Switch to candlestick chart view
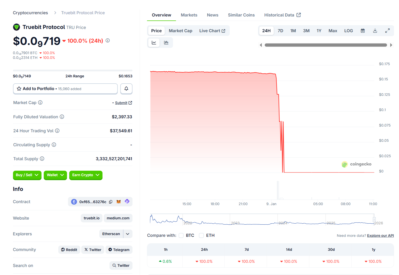Viewport: 399px width, 275px height. (x=166, y=43)
